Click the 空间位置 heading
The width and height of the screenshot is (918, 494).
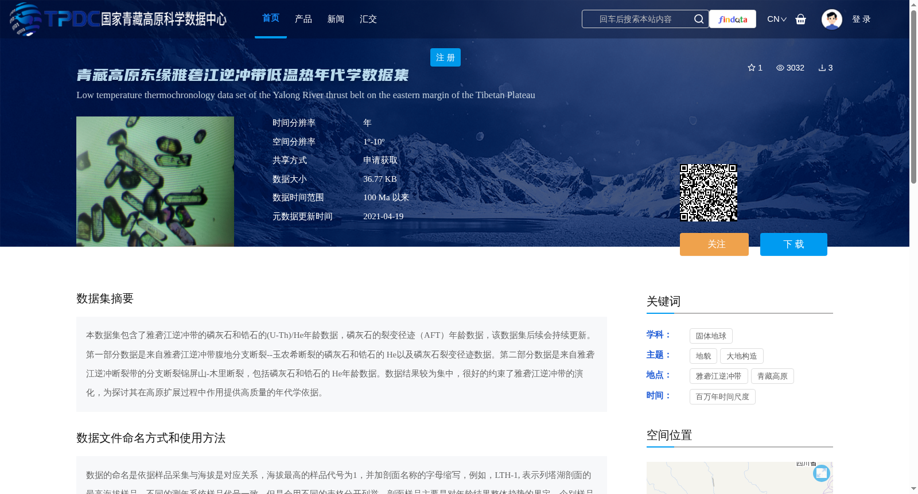(x=670, y=435)
